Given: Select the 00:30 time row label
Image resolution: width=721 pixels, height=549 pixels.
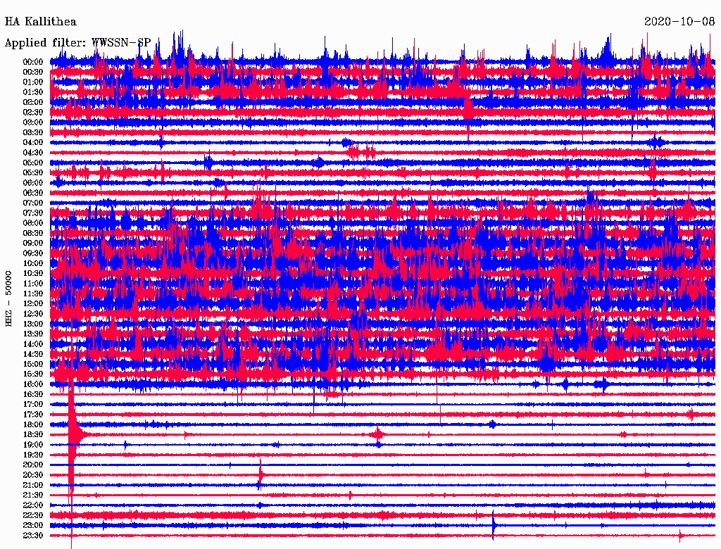Looking at the screenshot, I should click(x=33, y=72).
